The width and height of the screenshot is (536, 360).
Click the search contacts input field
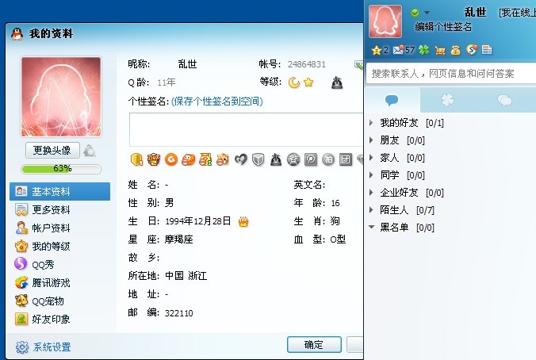451,74
